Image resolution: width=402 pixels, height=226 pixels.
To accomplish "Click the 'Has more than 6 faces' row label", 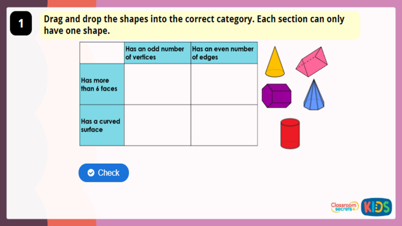I will [101, 84].
